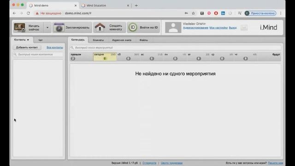Screen dimensions: 295x166
Task: Click the browser back arrow
Action: (14, 13)
